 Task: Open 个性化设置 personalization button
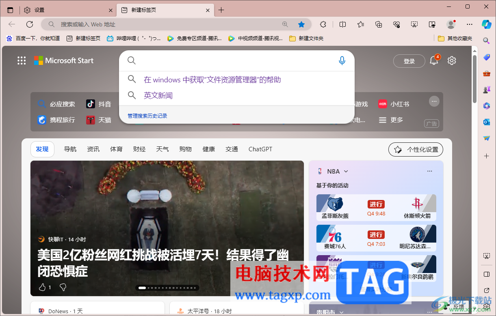416,149
